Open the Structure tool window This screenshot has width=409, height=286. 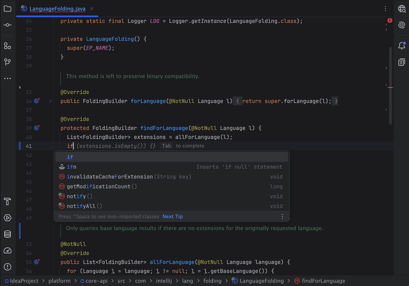point(7,46)
